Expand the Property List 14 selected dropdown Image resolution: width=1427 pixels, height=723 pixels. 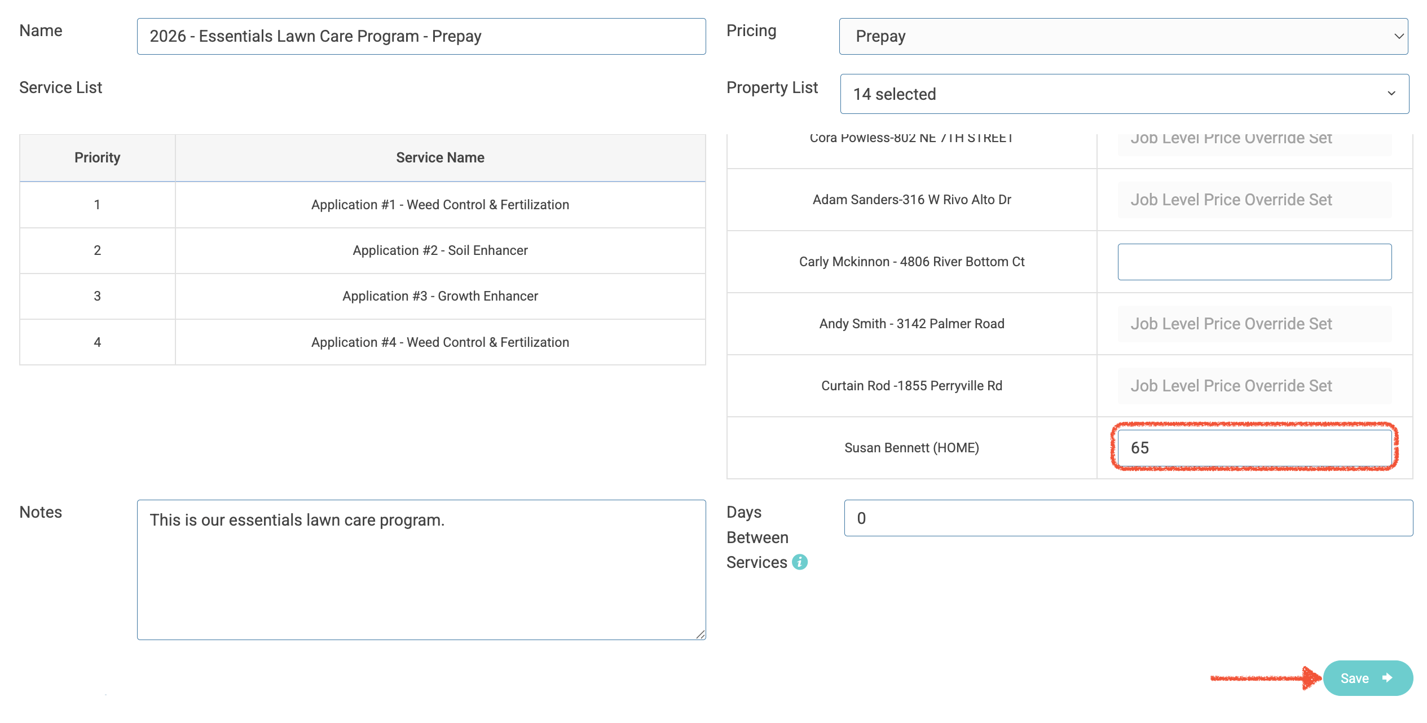(1124, 94)
